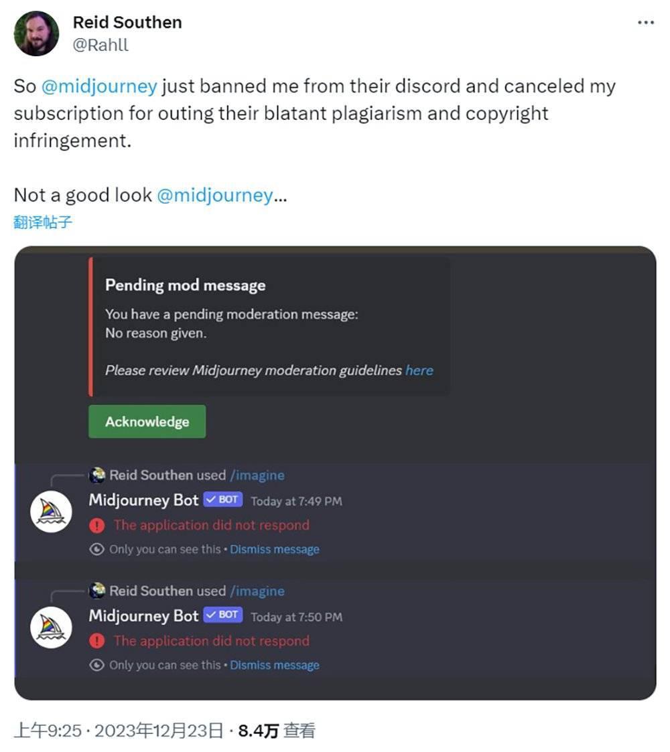Click the @Rahll handle
This screenshot has height=752, width=670.
coord(100,45)
